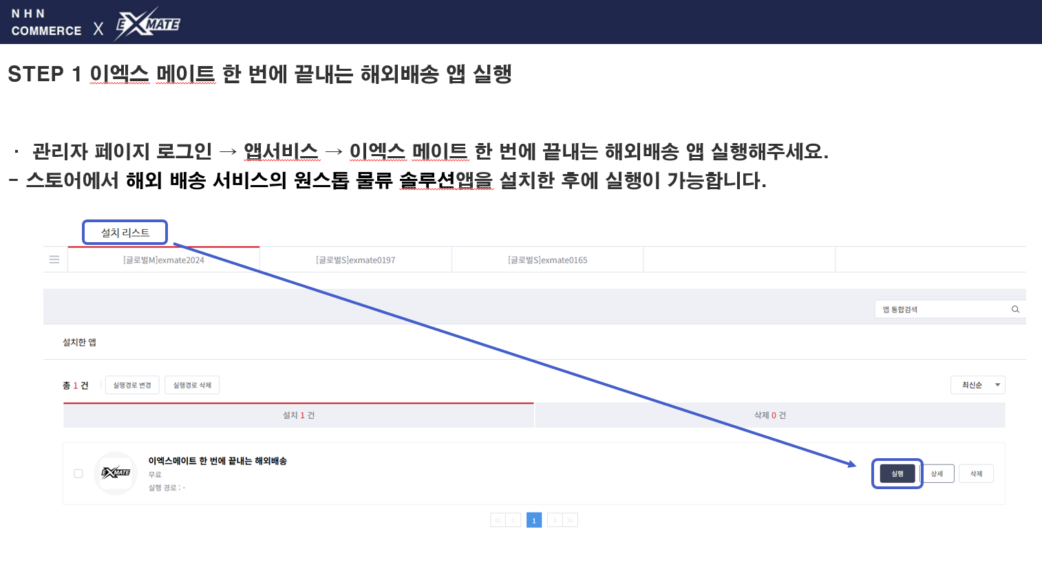
Task: Click the 총 1 건 count text
Action: click(76, 385)
